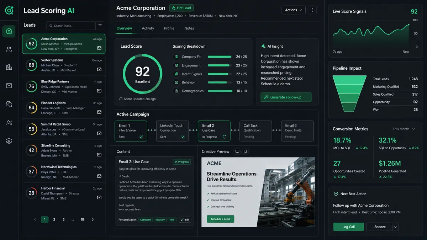Open the companies building sidebar icon
427x240 pixels.
point(9,67)
